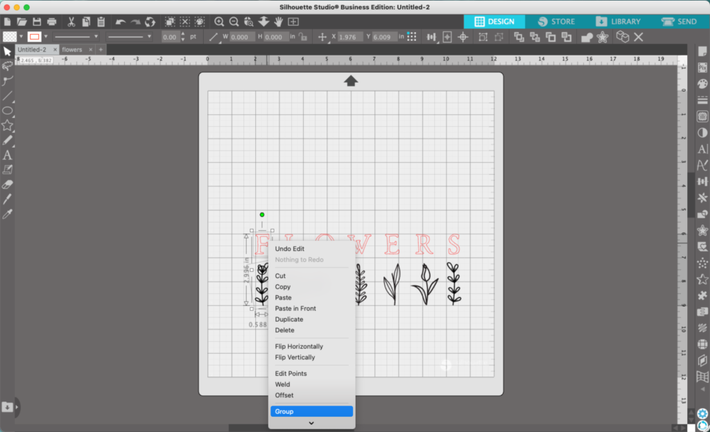Select the Line drawing tool

[x=7, y=96]
